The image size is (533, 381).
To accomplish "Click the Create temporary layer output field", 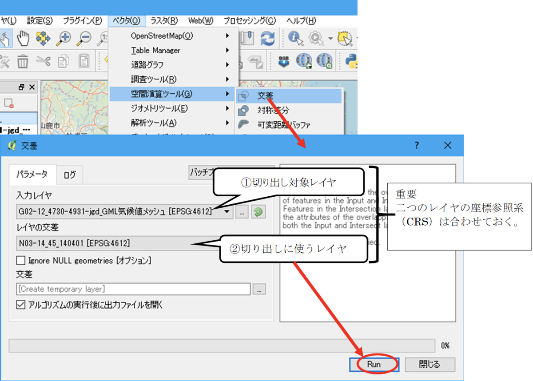I will (x=133, y=289).
